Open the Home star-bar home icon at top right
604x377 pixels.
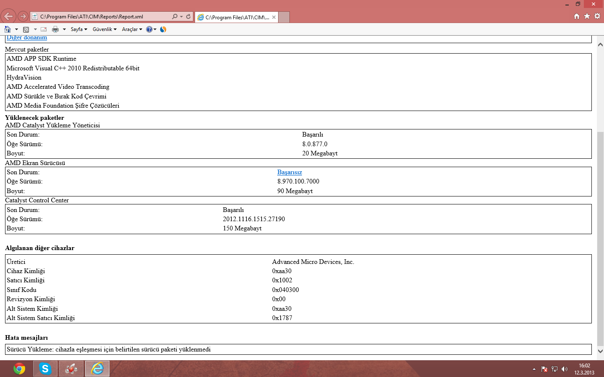click(577, 16)
